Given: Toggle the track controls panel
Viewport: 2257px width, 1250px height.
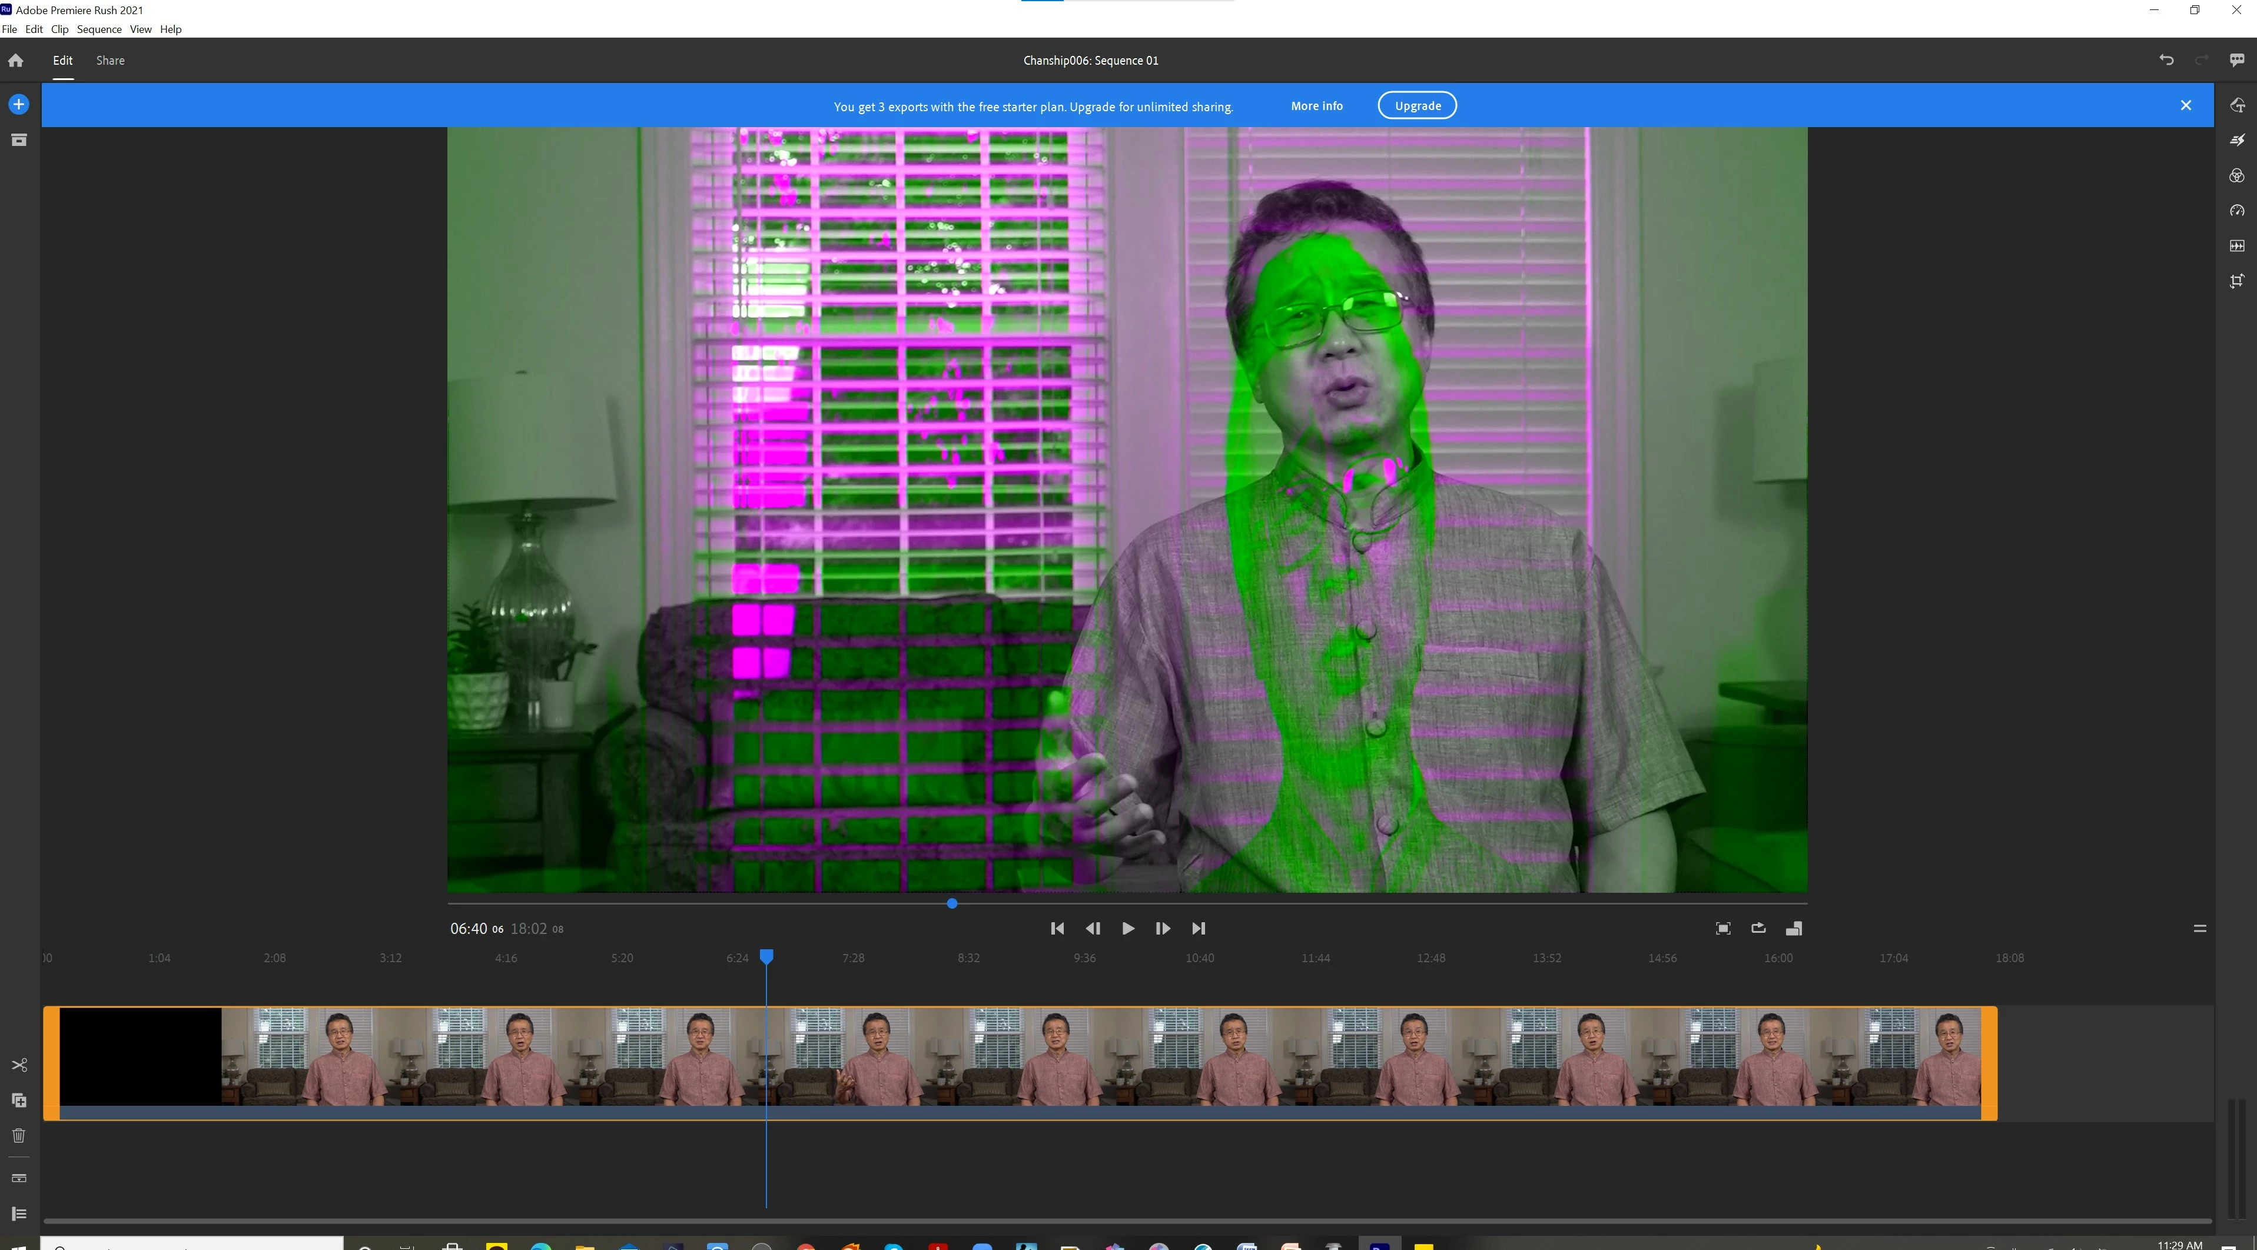Looking at the screenshot, I should point(19,1213).
